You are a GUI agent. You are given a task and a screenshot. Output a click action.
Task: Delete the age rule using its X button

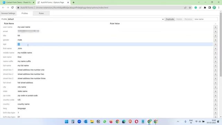click(x=215, y=44)
